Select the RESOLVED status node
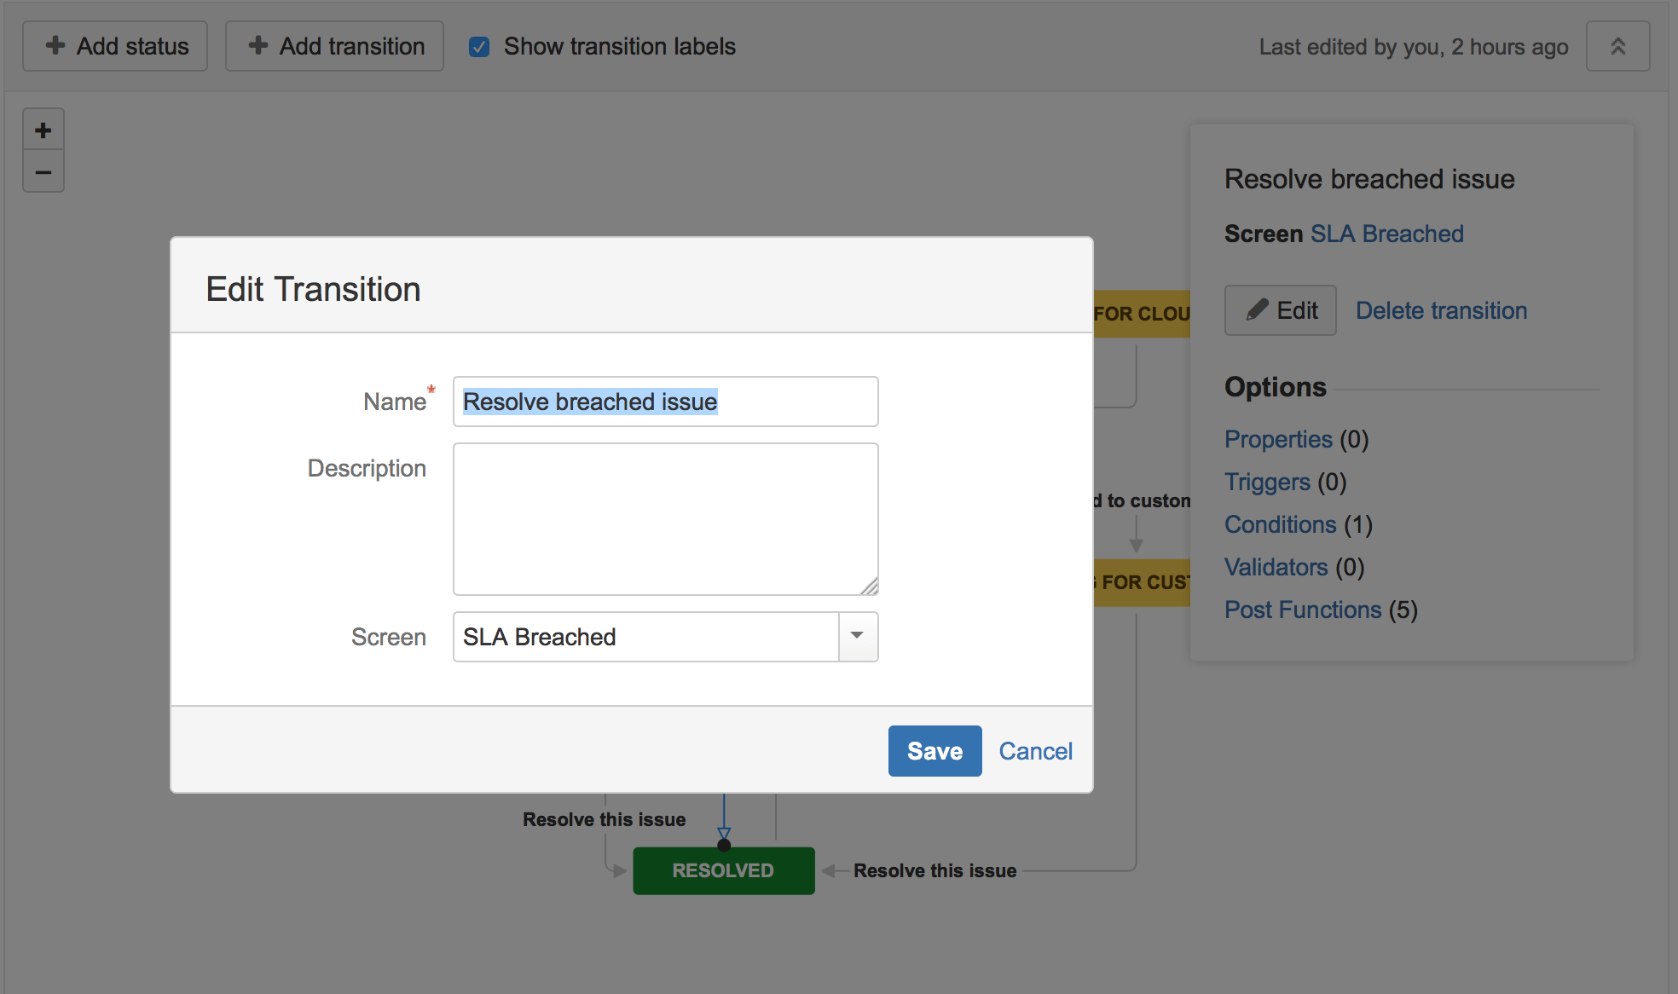Image resolution: width=1678 pixels, height=994 pixels. pos(723,870)
